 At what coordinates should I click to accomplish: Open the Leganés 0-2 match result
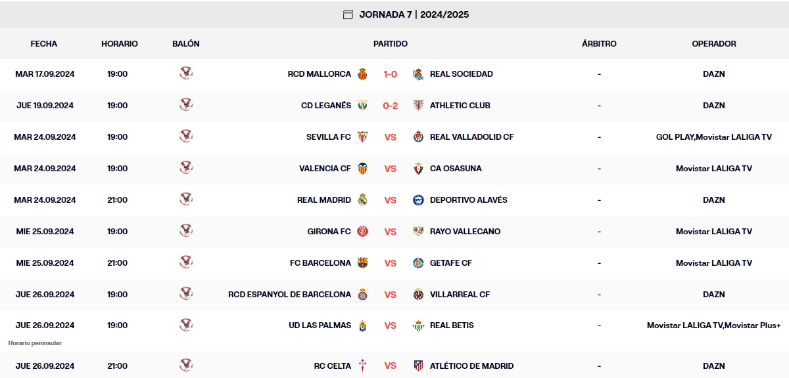tap(391, 106)
